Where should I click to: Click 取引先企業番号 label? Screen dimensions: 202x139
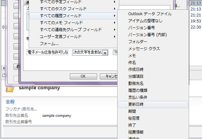[19, 122]
